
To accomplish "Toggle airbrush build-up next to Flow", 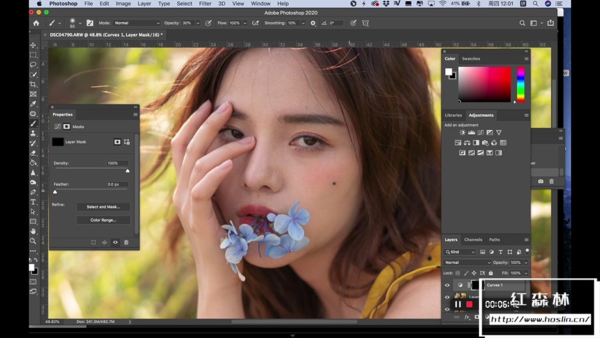I will point(255,23).
